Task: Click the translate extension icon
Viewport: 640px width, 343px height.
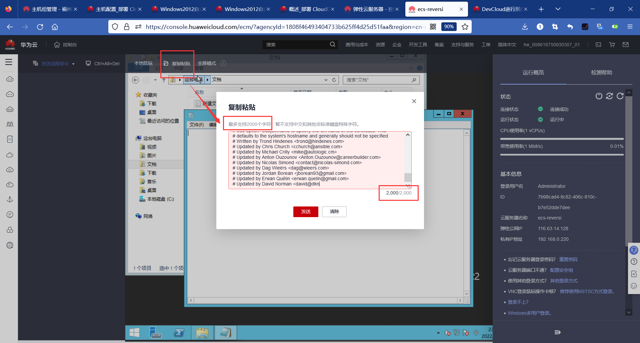Action: pos(600,27)
